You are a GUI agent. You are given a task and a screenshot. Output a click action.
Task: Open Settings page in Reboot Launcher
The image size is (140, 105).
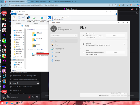tap(64, 60)
